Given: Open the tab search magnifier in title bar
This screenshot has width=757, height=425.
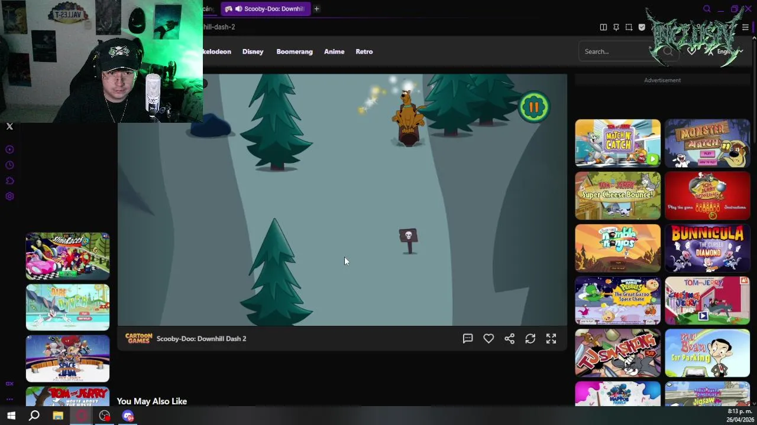Looking at the screenshot, I should tap(707, 9).
